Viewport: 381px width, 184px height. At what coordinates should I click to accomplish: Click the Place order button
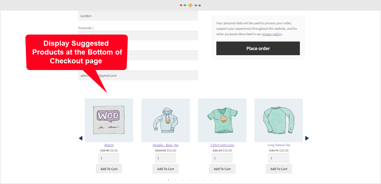pos(258,48)
